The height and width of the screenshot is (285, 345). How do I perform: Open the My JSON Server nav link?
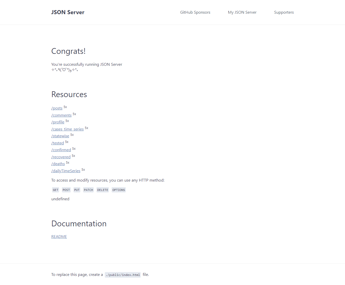[x=242, y=12]
